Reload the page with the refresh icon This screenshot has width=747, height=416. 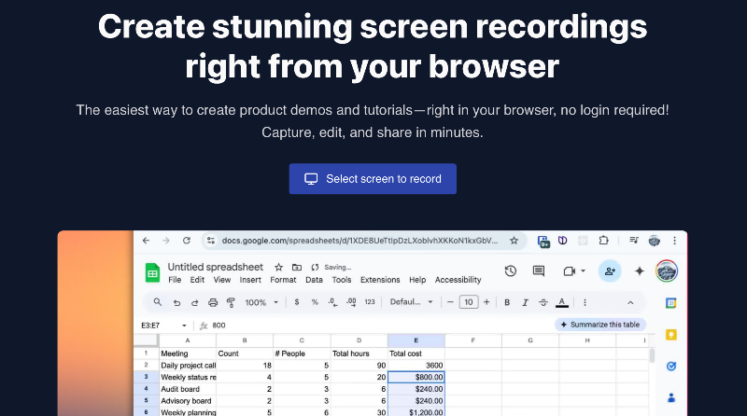tap(186, 241)
